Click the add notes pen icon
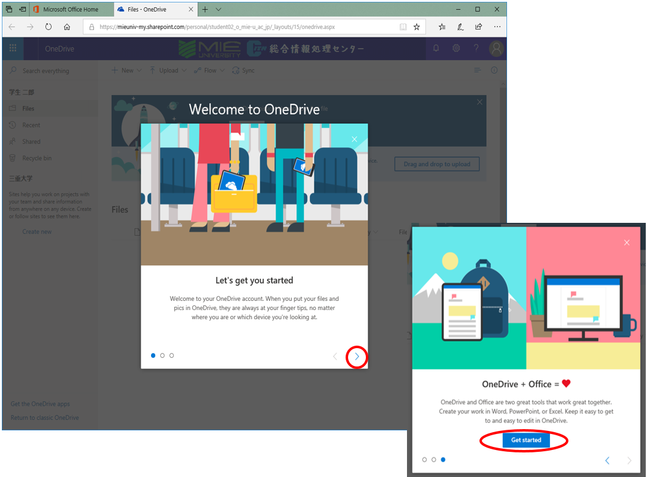This screenshot has height=477, width=647. (460, 27)
